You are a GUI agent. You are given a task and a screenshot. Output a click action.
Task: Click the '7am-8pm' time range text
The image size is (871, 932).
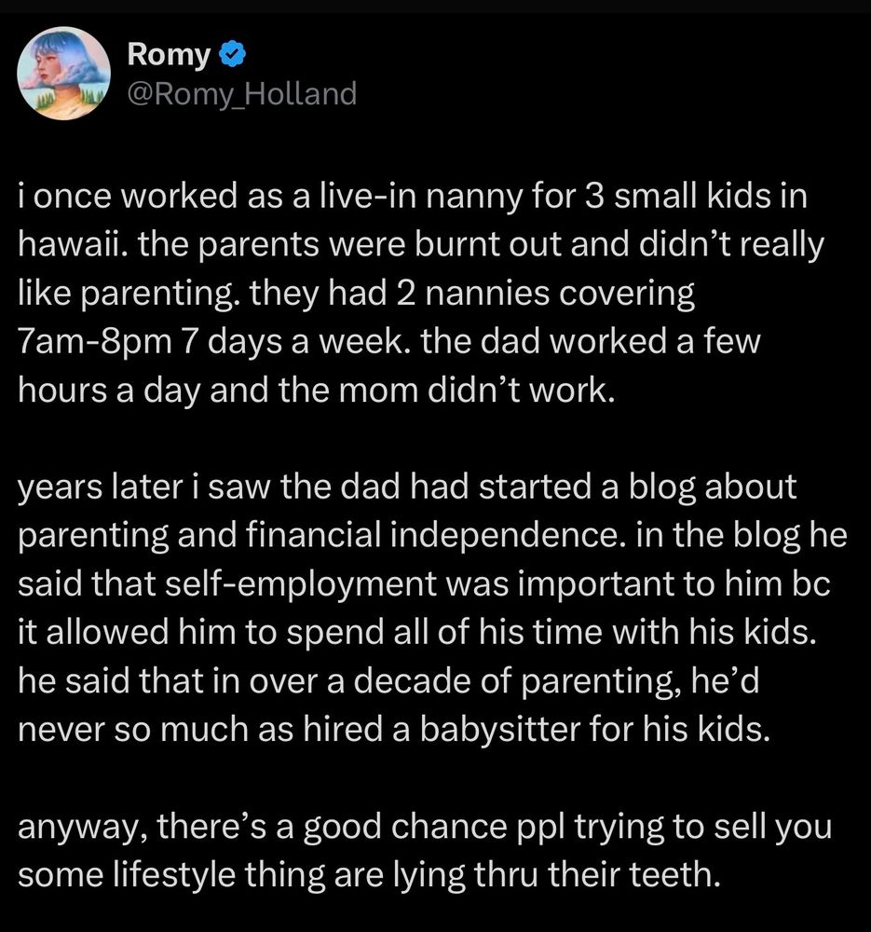coord(94,341)
